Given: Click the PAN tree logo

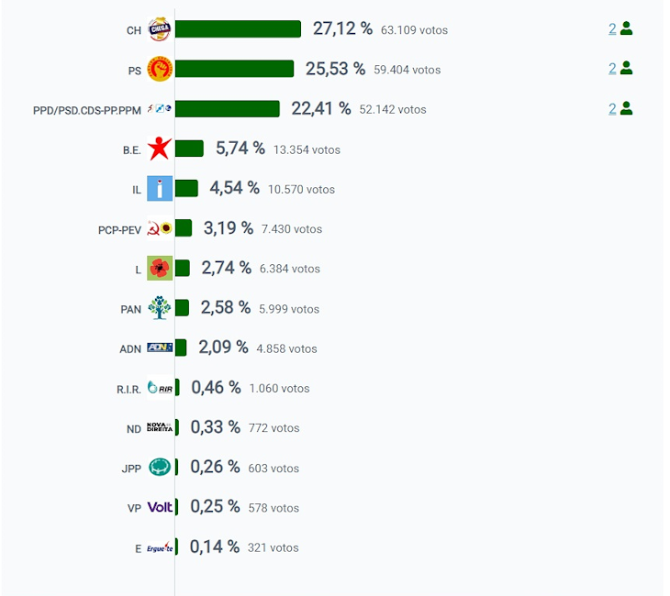Looking at the screenshot, I should pos(160,308).
